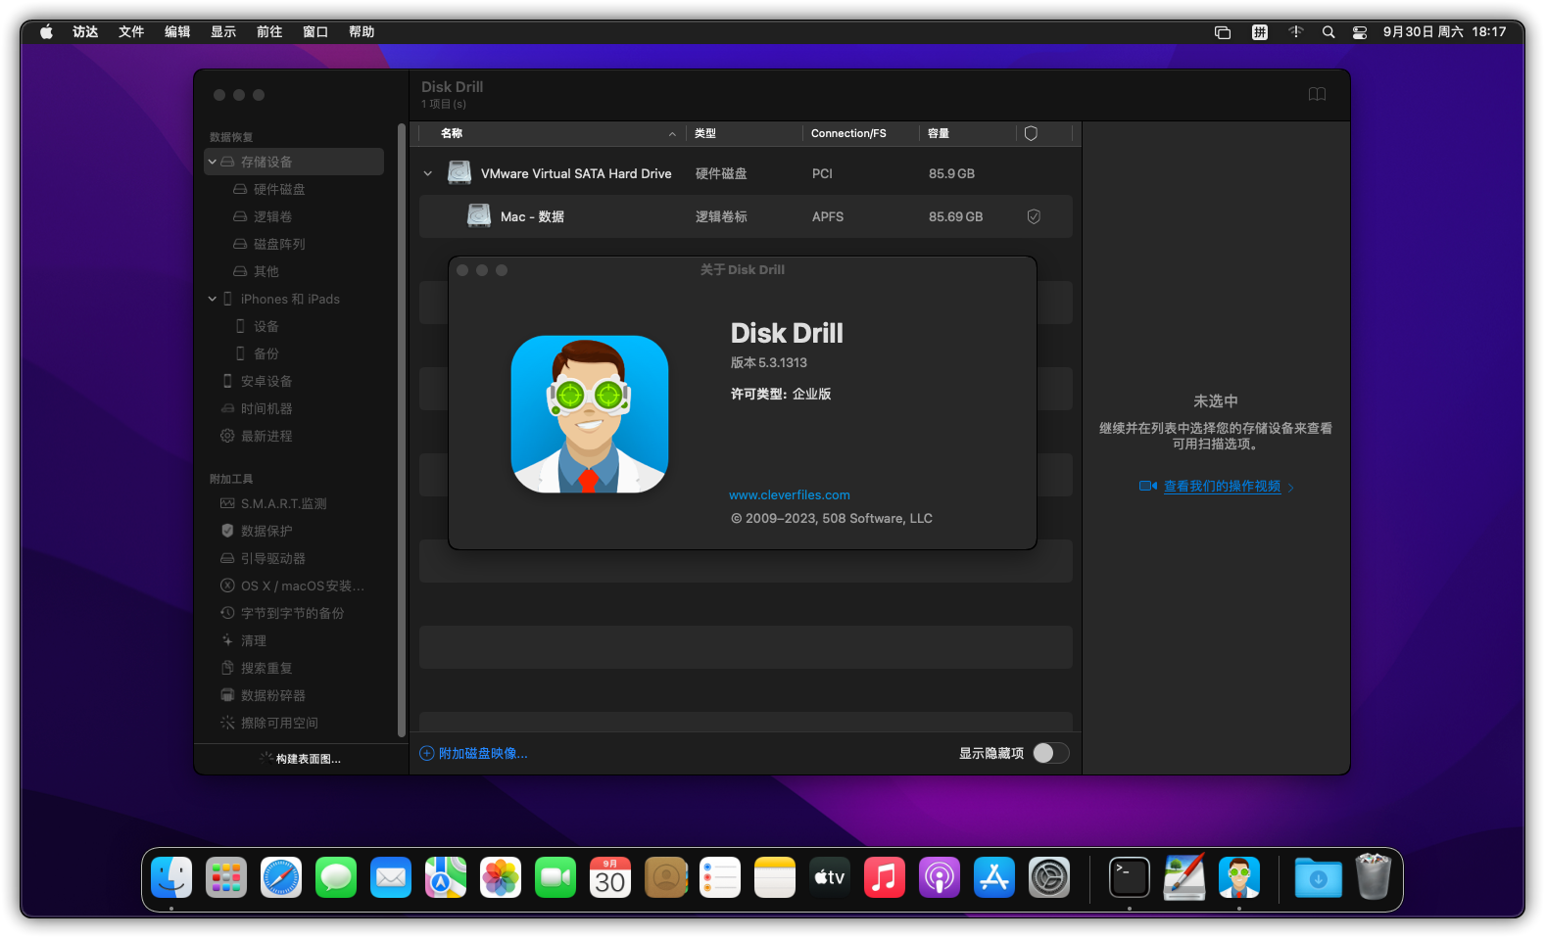Image resolution: width=1545 pixels, height=938 pixels.
Task: Click the VMware Virtual SATA Hard Drive disk icon
Action: click(x=459, y=173)
